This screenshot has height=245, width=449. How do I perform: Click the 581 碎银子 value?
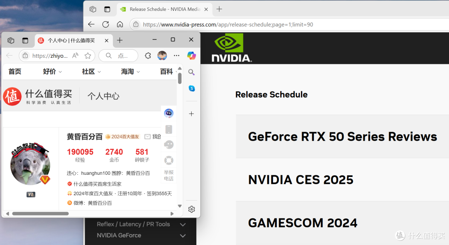click(142, 152)
